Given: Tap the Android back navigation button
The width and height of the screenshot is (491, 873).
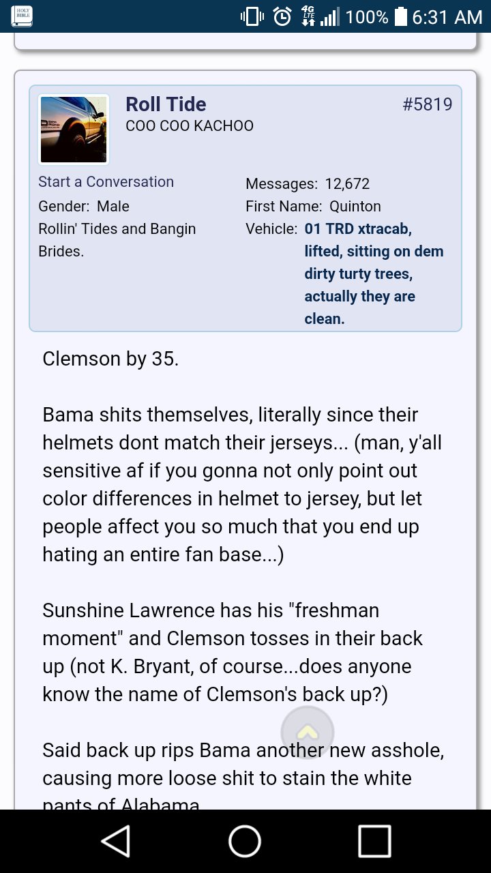Looking at the screenshot, I should point(116,841).
